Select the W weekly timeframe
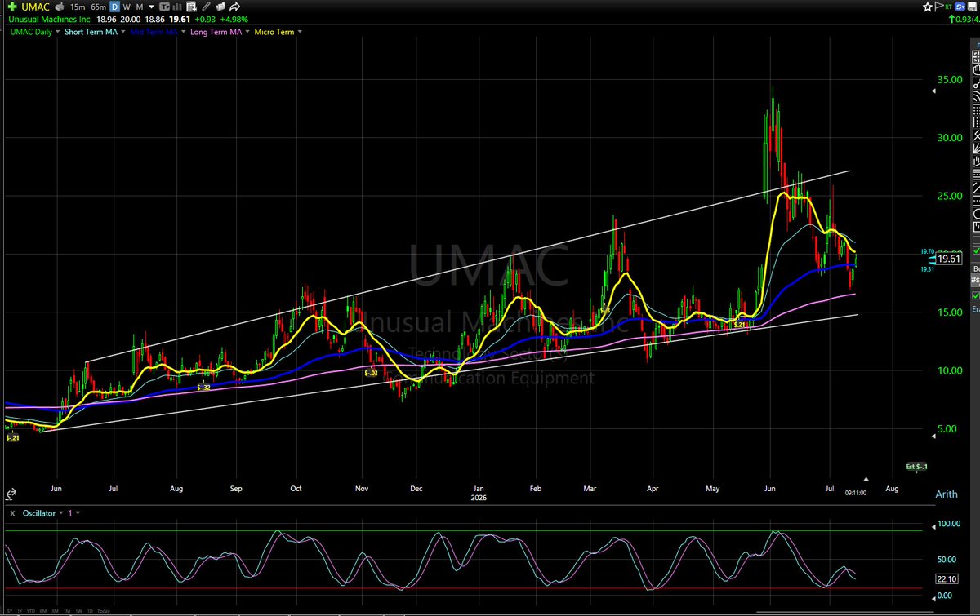 click(x=127, y=7)
